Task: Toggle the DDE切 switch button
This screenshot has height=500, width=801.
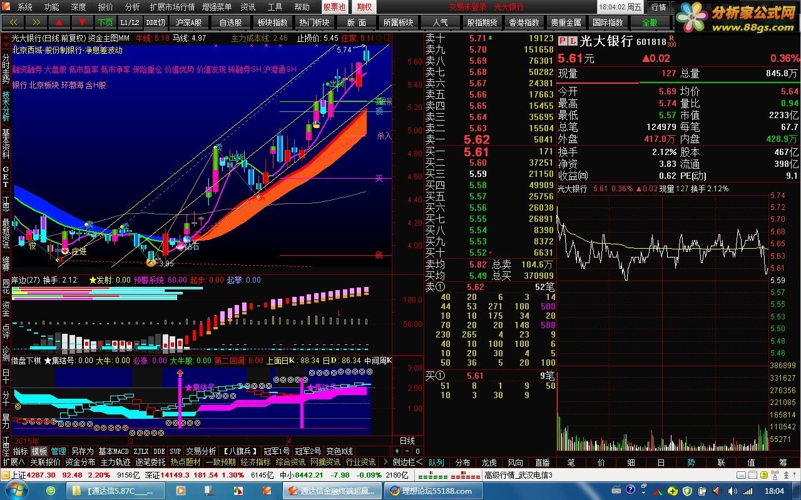Action: [x=156, y=22]
